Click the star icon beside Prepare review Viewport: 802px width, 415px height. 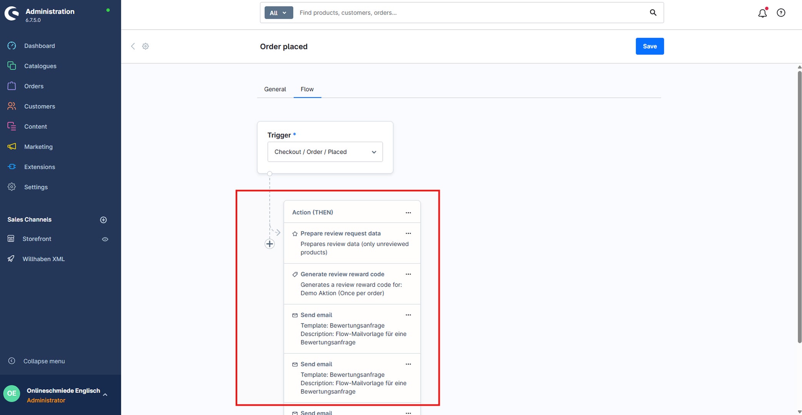point(295,234)
